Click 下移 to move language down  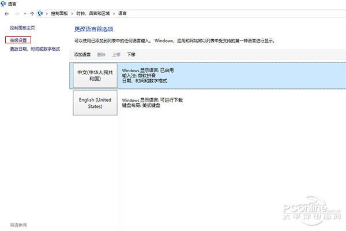(131, 55)
